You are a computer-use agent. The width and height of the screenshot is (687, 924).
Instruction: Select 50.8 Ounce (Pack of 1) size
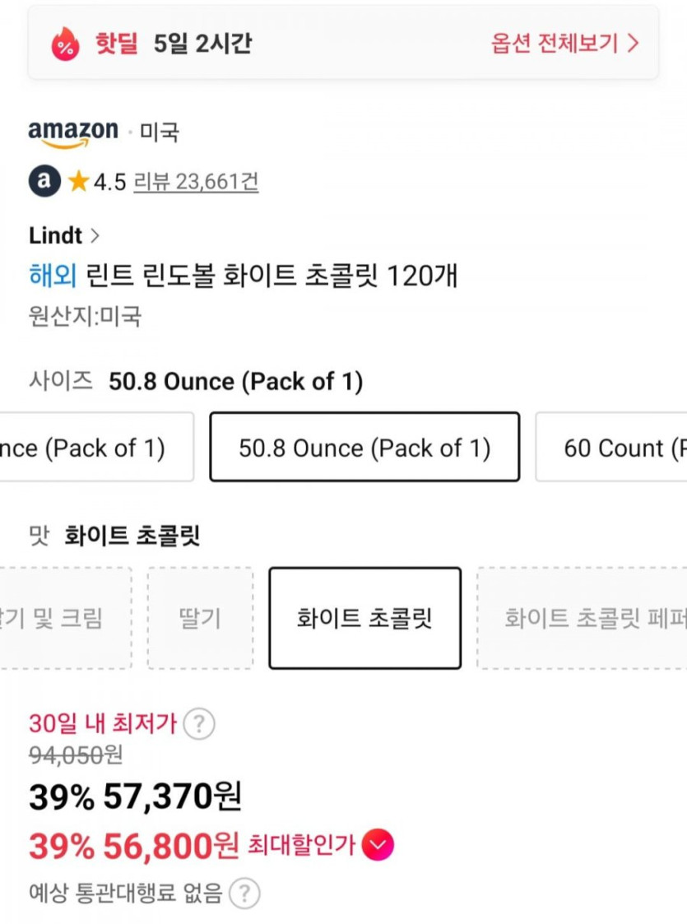pos(364,448)
